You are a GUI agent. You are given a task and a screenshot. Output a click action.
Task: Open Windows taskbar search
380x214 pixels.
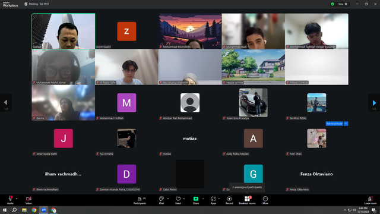point(14,210)
